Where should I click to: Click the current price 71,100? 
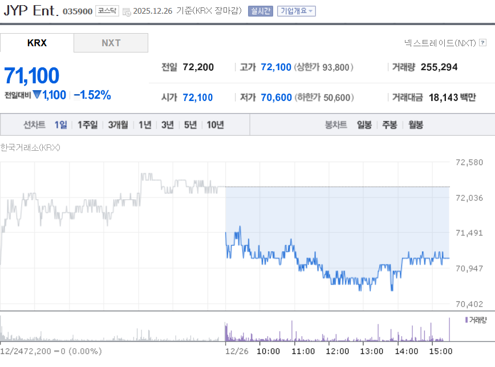click(31, 76)
